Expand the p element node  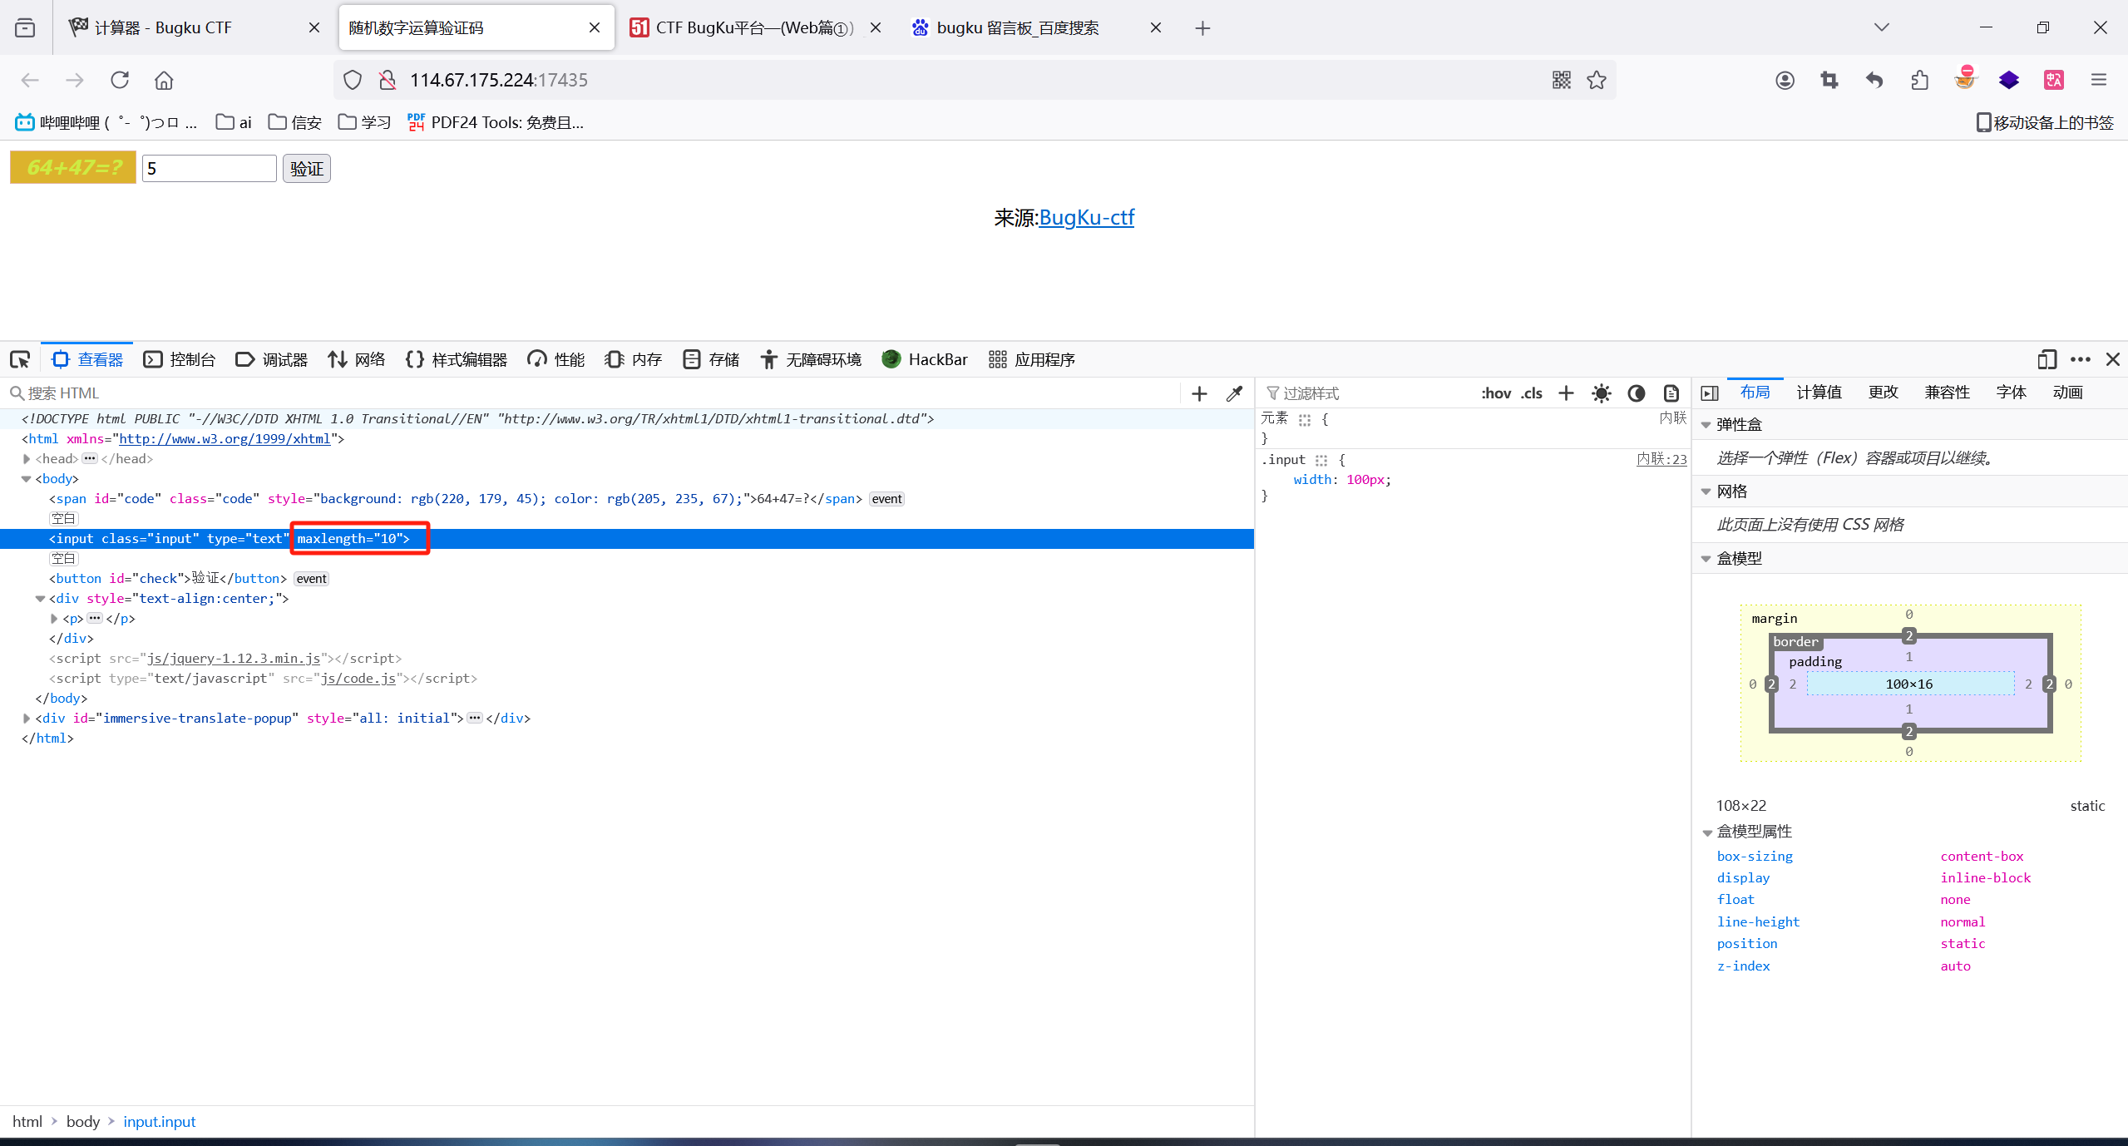pyautogui.click(x=54, y=619)
